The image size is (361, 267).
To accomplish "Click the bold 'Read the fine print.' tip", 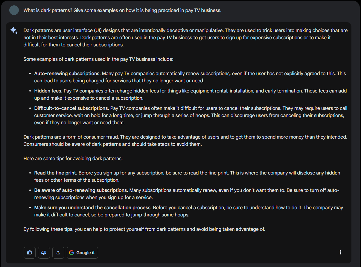I will pos(56,173).
